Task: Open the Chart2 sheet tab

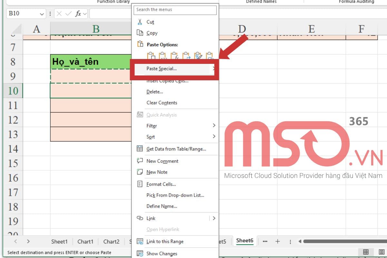Action: [111, 241]
